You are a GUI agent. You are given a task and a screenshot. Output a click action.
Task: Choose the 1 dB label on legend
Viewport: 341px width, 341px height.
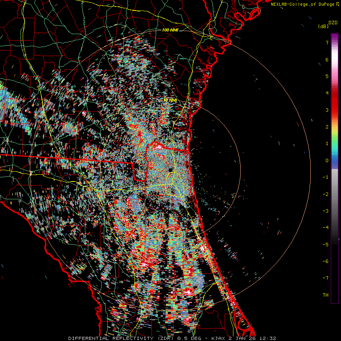click(x=327, y=144)
